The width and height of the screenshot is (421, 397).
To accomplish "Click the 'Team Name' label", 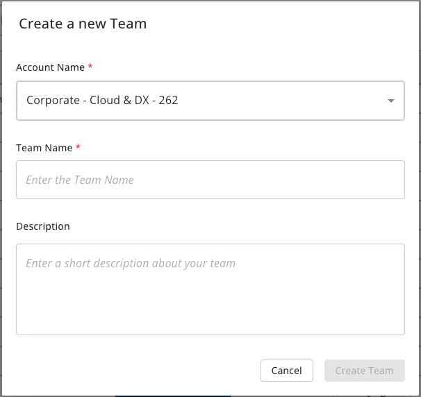I will tap(44, 148).
